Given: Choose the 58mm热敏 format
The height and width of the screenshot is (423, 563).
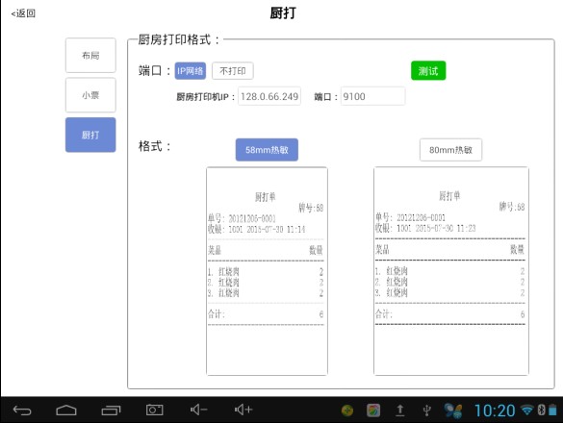Looking at the screenshot, I should [x=267, y=150].
